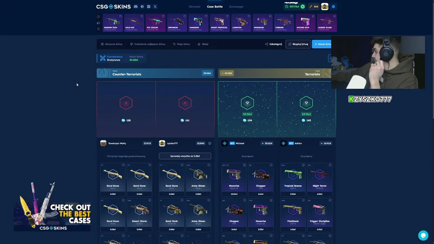Click Counter-Terrorists total 50.36zł
Image resolution: width=434 pixels, height=244 pixels.
coord(207,73)
